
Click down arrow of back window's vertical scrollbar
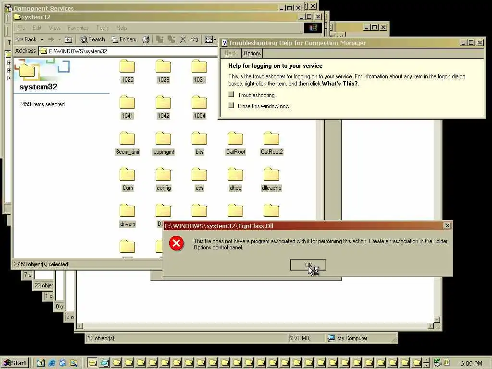pyautogui.click(x=437, y=320)
